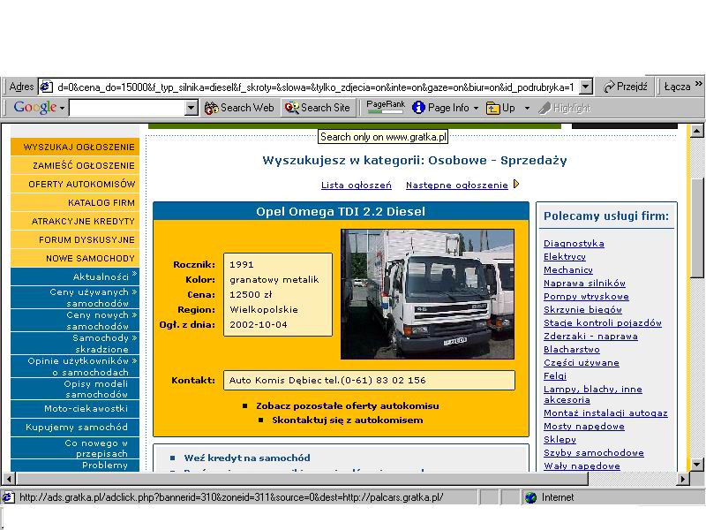Open the Blacharstwo link
This screenshot has width=706, height=530.
(x=571, y=349)
